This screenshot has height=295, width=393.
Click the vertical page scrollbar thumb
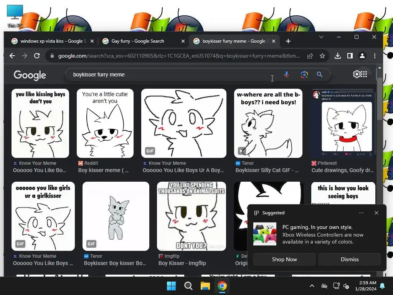(x=380, y=99)
